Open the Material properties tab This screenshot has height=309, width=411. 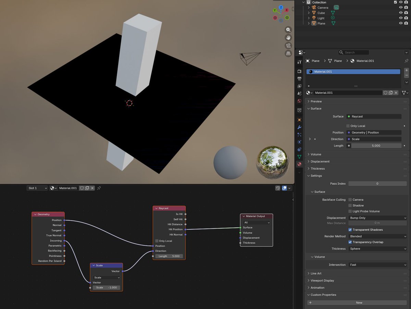pos(299,164)
